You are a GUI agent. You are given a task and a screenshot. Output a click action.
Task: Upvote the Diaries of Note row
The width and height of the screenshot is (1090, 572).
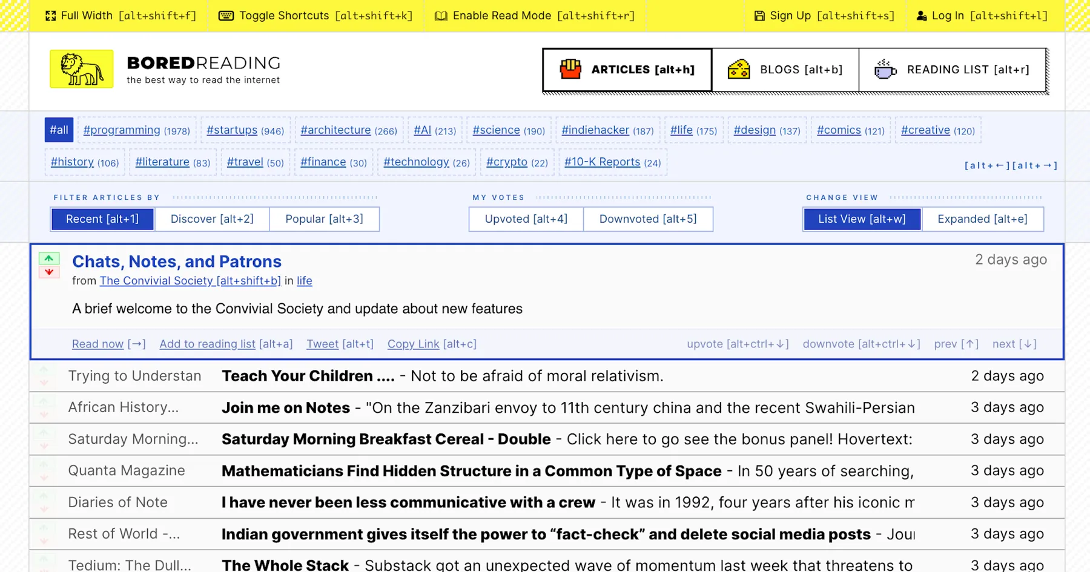tap(44, 495)
